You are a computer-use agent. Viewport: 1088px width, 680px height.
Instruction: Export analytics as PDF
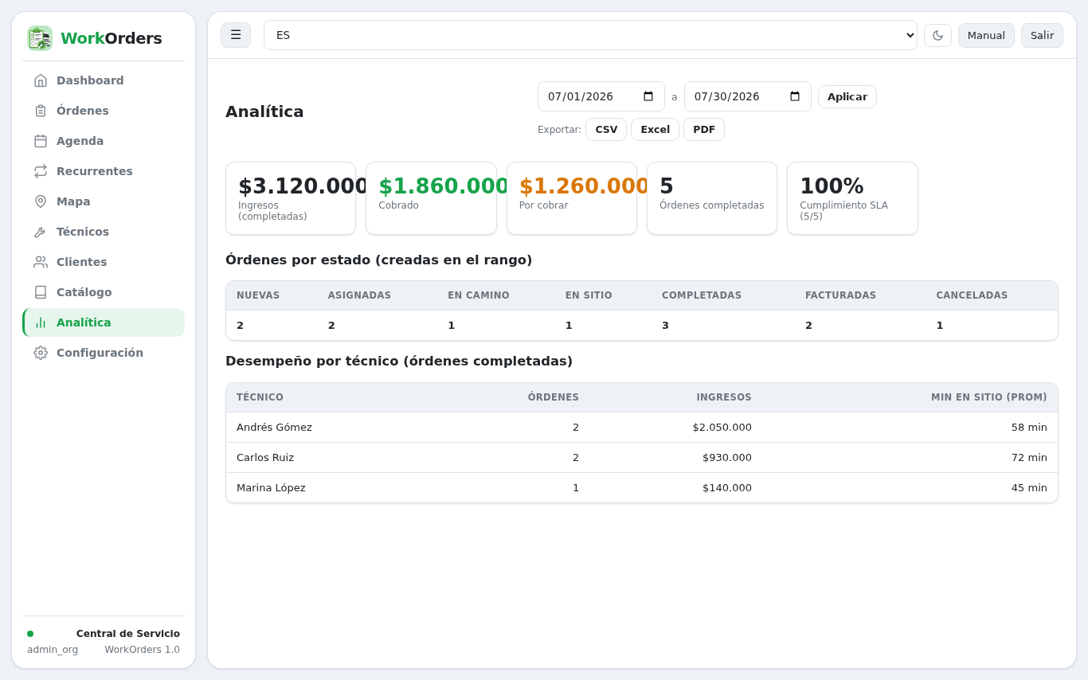(x=704, y=129)
